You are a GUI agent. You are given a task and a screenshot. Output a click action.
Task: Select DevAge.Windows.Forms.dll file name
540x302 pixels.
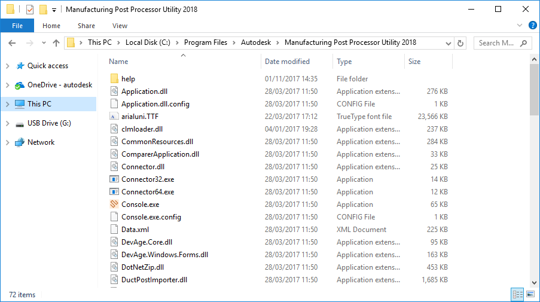point(164,255)
